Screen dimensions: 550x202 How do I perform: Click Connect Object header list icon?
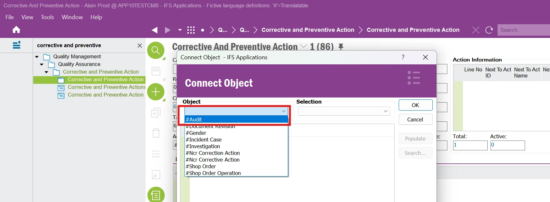tap(414, 78)
